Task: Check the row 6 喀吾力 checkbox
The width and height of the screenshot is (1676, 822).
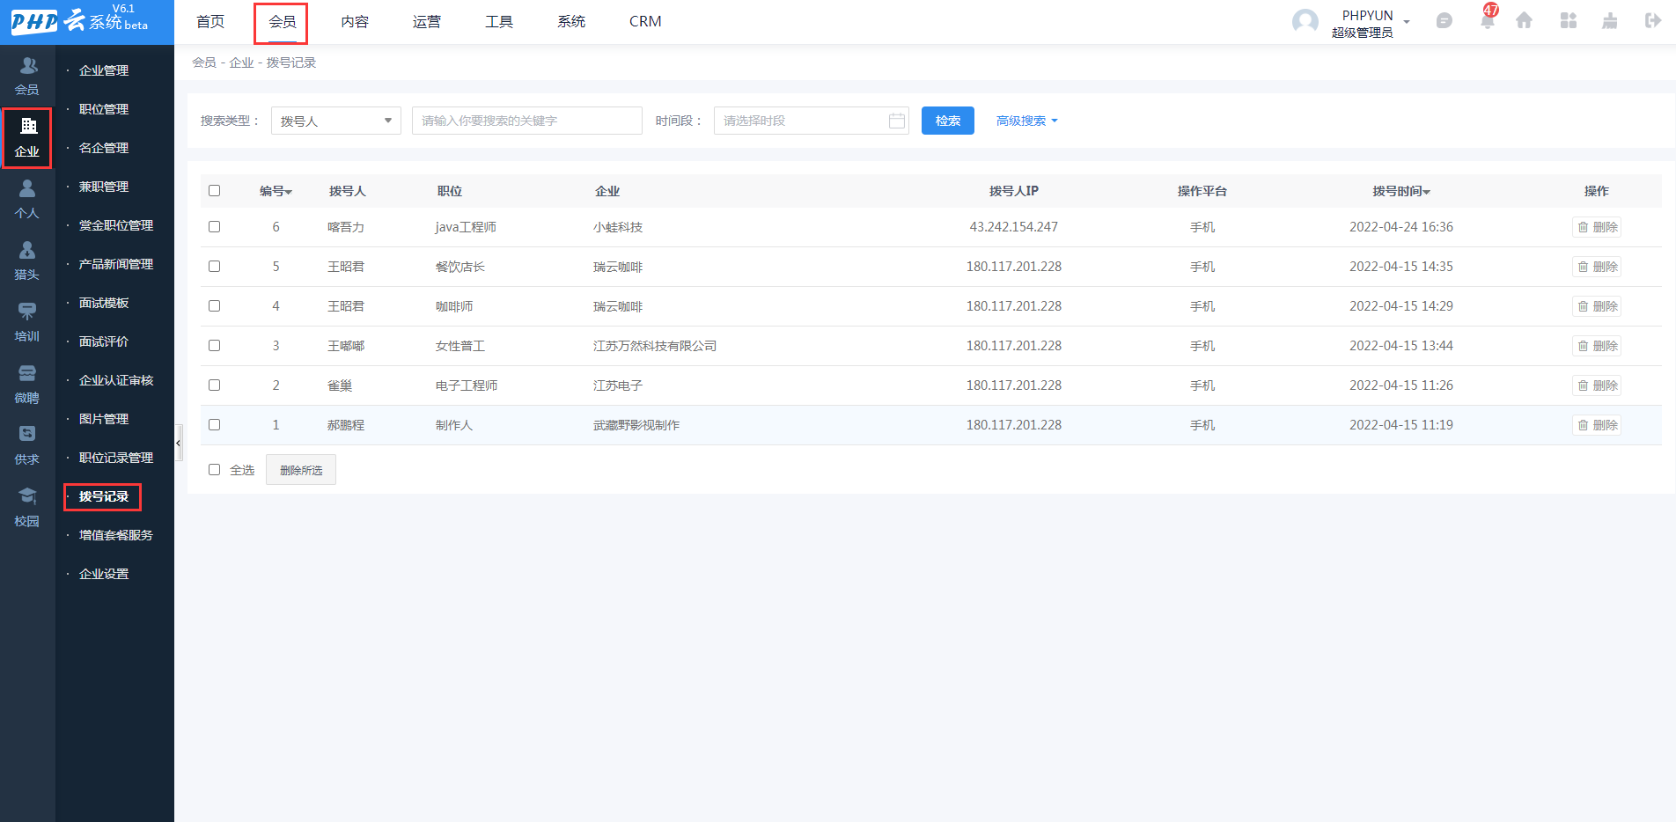Action: (214, 227)
